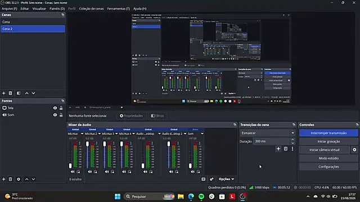Open Mic/Aux 2 channel dropdown arrow
This screenshot has height=202, width=360.
(100, 134)
